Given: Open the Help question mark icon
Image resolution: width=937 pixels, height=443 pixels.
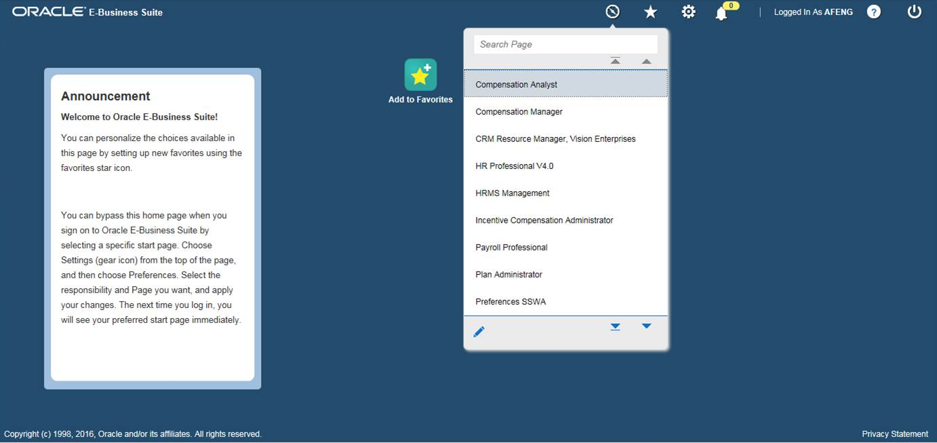Looking at the screenshot, I should click(x=874, y=12).
